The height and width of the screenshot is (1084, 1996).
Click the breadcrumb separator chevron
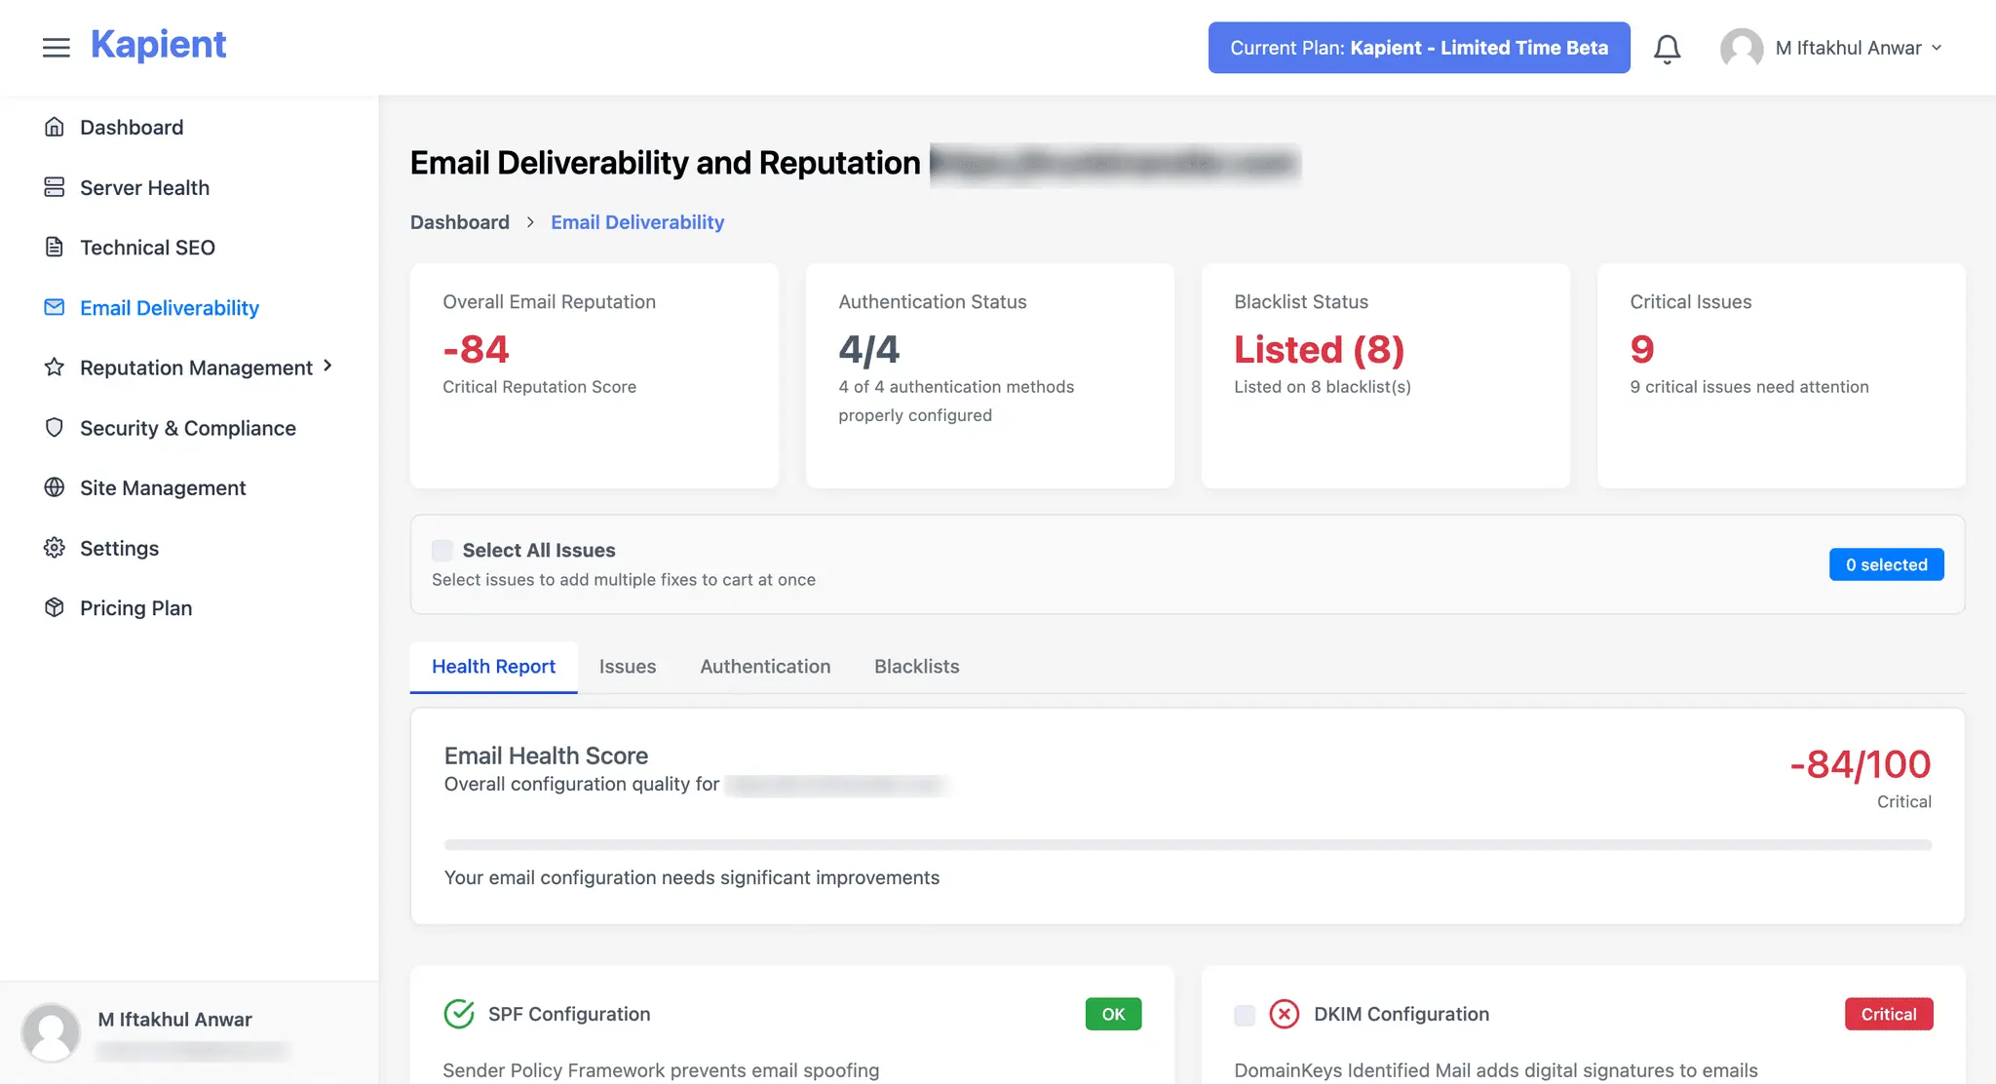pos(530,222)
